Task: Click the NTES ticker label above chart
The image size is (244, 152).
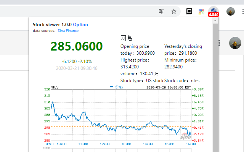Action: (55, 87)
